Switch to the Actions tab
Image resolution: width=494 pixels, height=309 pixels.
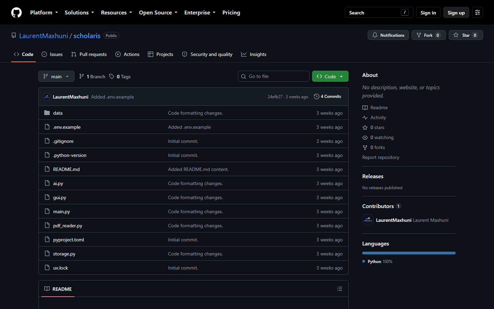tap(127, 54)
